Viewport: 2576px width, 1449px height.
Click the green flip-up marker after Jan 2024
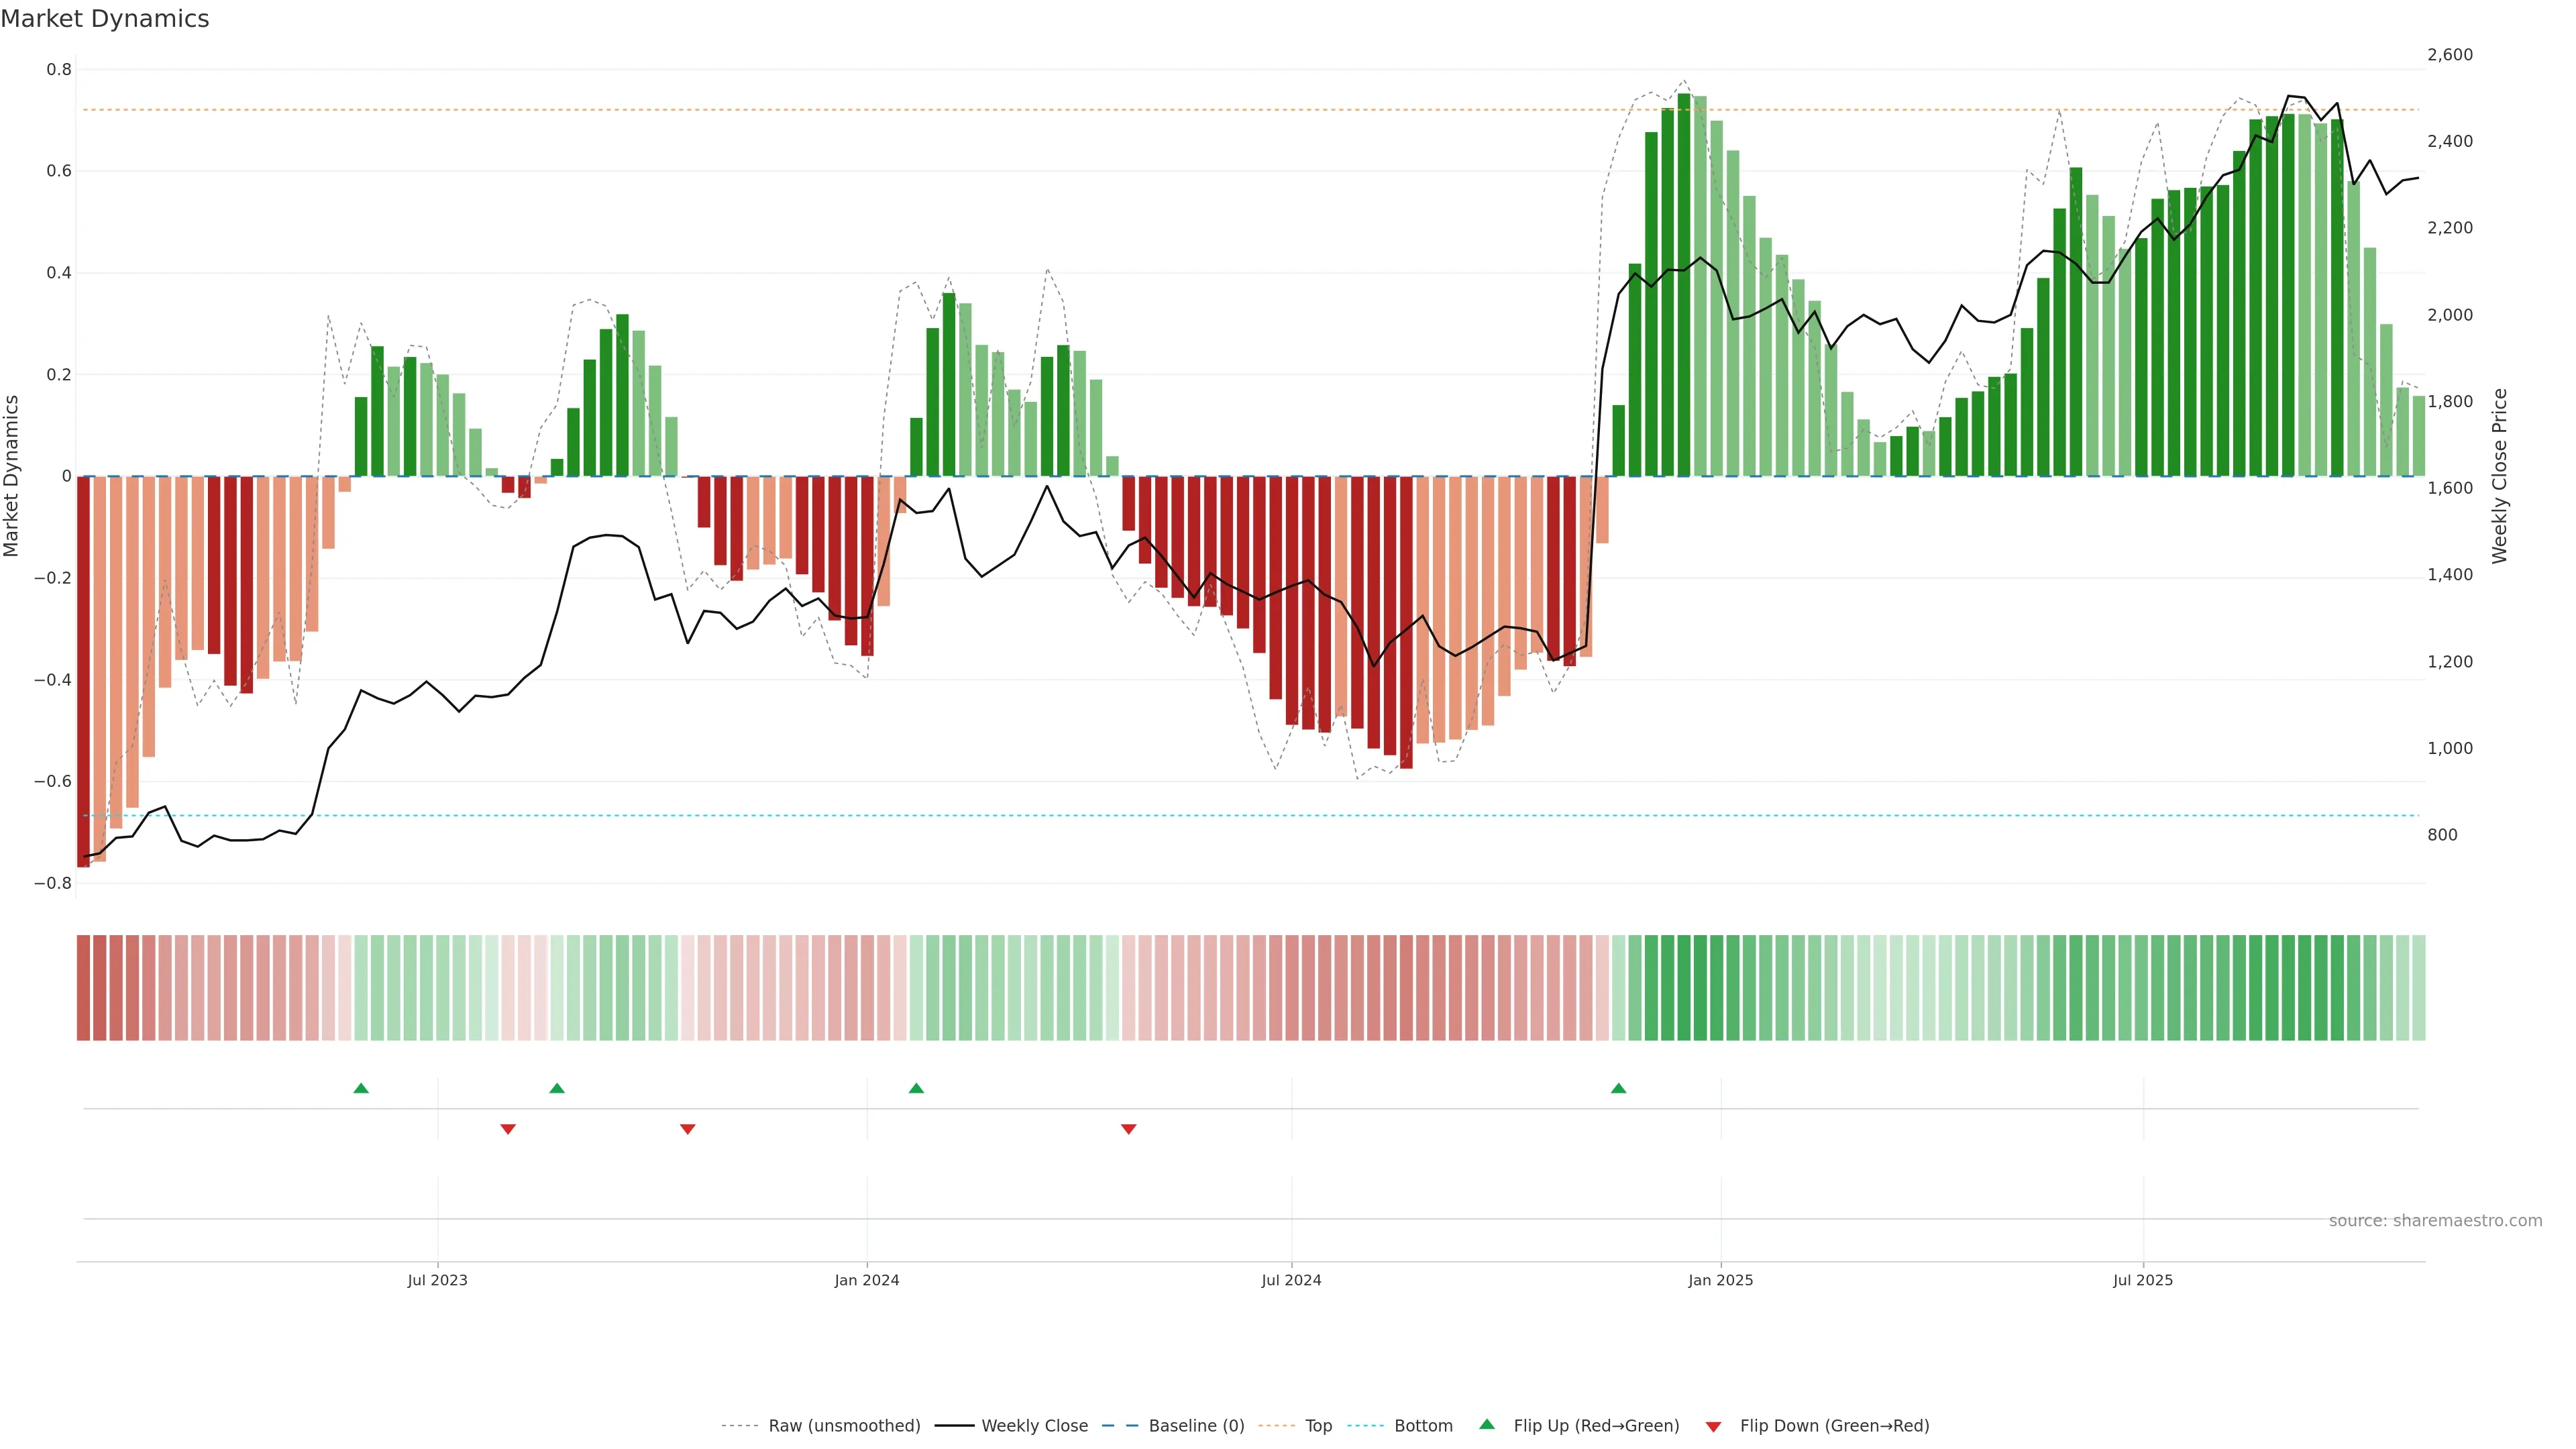(x=916, y=1088)
